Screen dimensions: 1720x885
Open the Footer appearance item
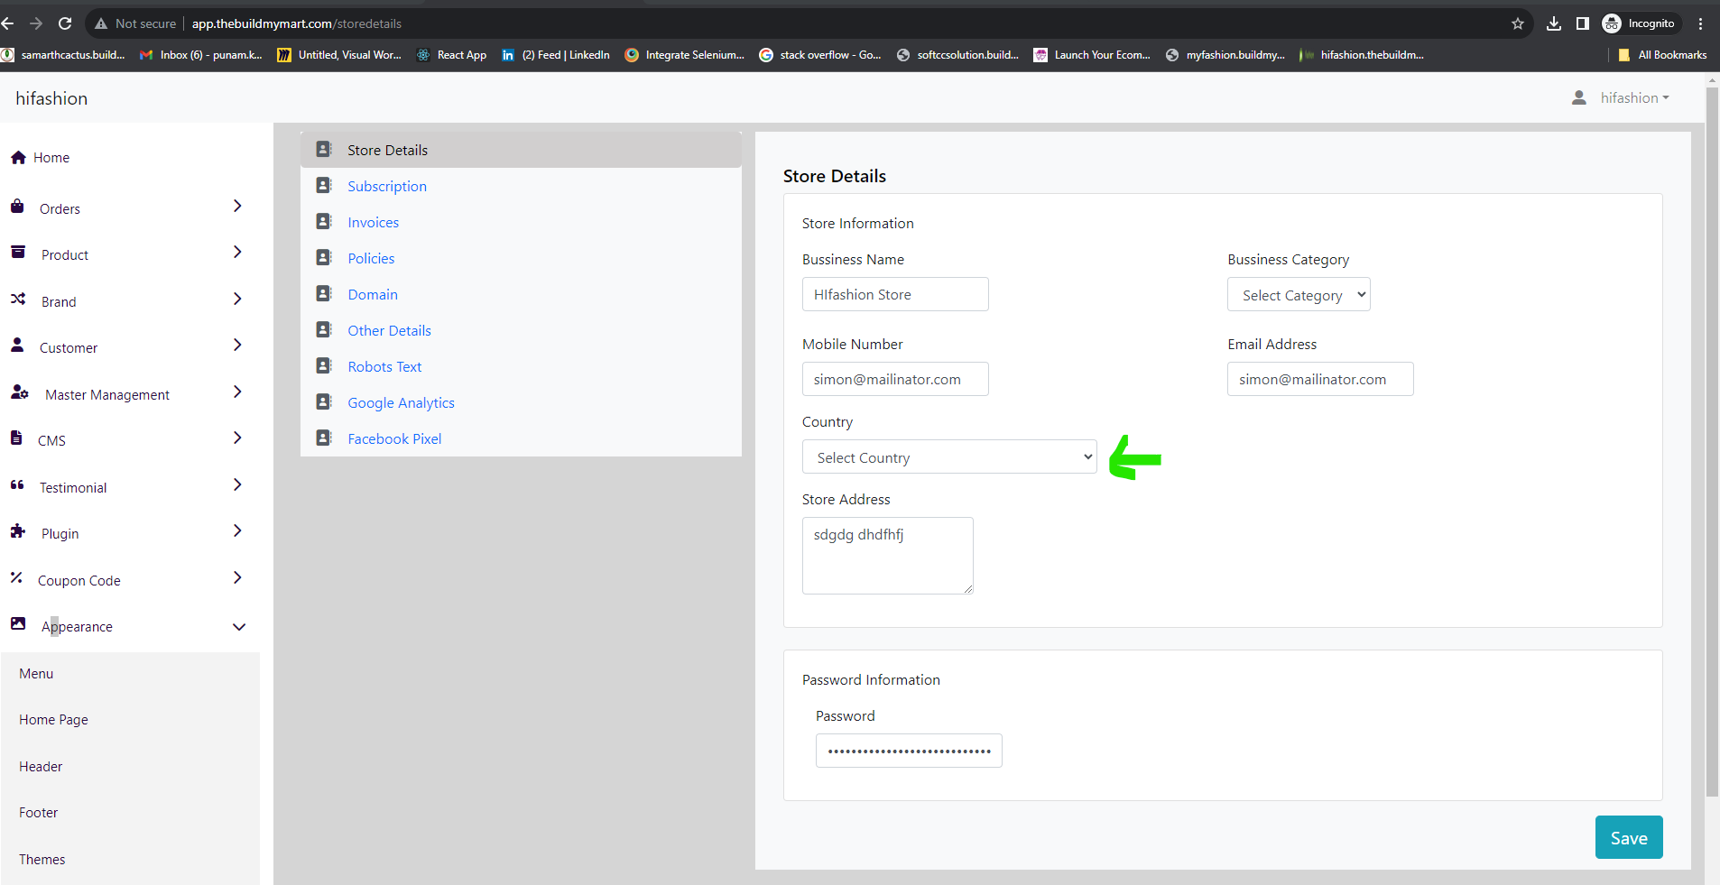38,813
